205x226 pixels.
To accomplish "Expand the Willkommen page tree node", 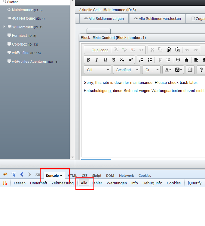I will click(4, 27).
